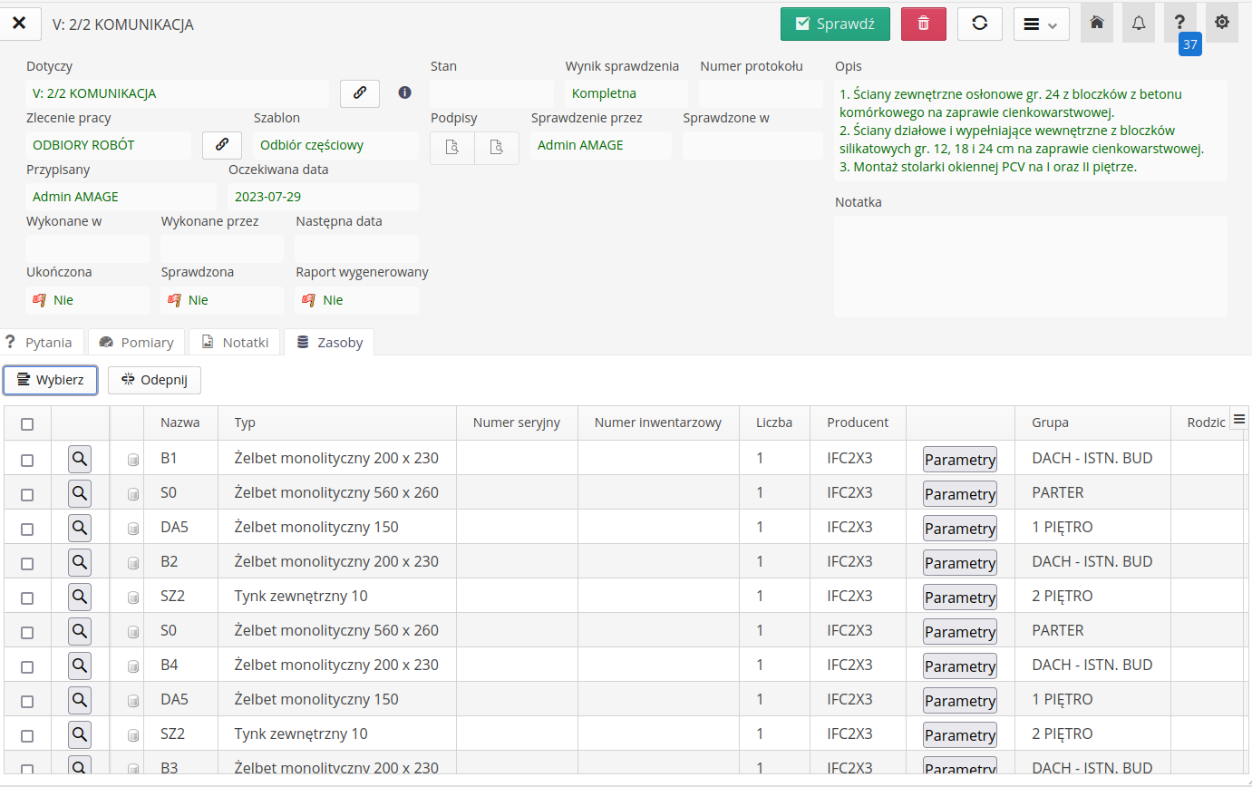Image resolution: width=1252 pixels, height=787 pixels.
Task: Click the Odepnij button
Action: [x=154, y=380]
